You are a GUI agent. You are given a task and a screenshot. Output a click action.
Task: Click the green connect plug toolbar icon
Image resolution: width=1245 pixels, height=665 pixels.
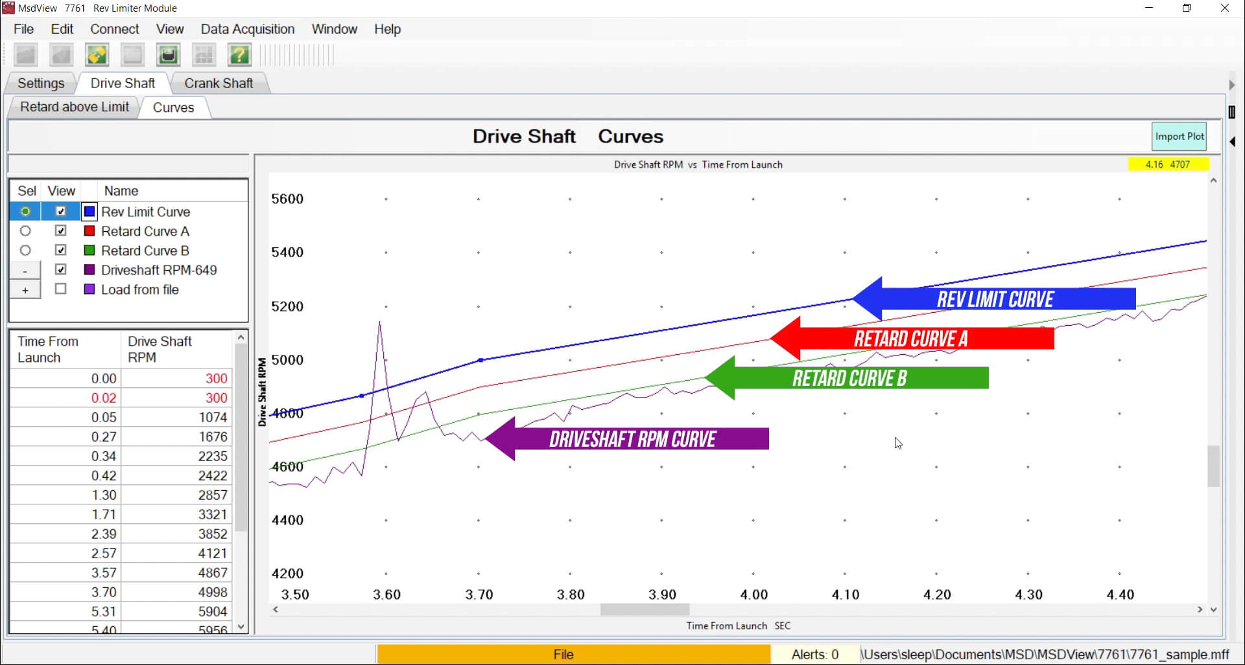97,55
